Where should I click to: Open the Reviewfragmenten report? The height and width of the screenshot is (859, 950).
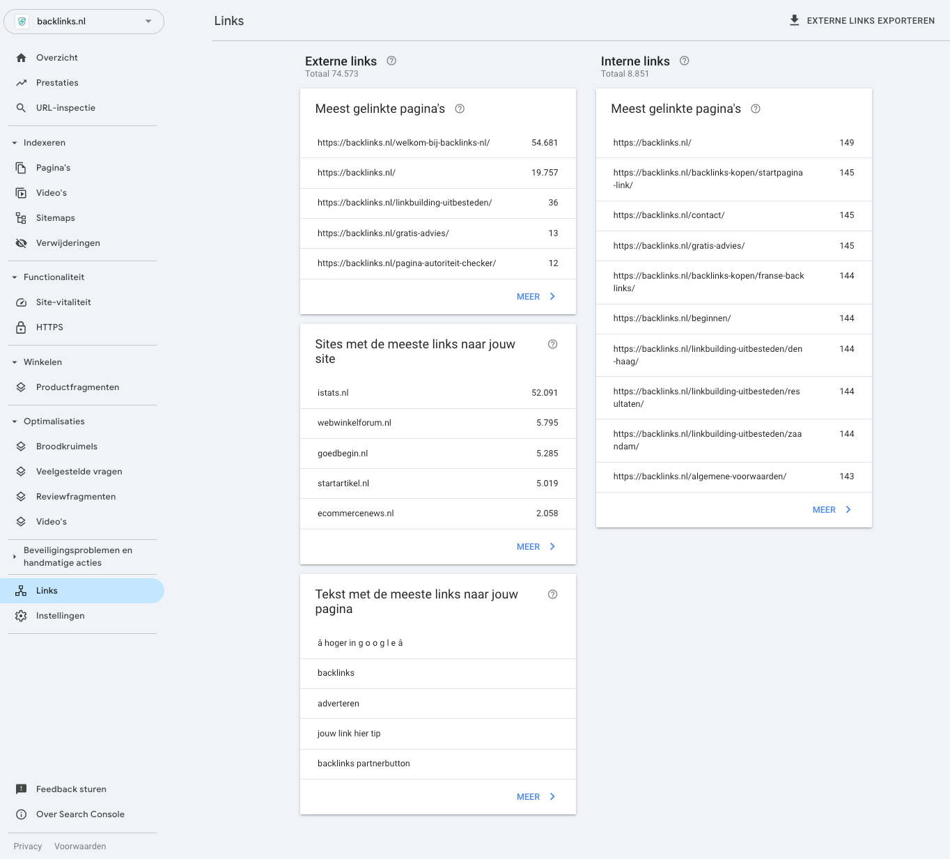(76, 496)
